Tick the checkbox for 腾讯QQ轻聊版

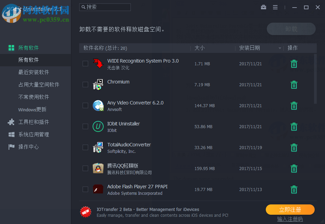point(85,168)
